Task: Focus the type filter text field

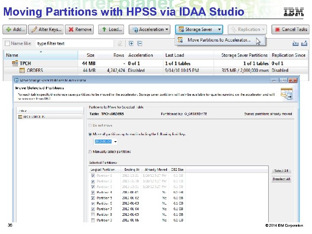Action: coord(75,43)
